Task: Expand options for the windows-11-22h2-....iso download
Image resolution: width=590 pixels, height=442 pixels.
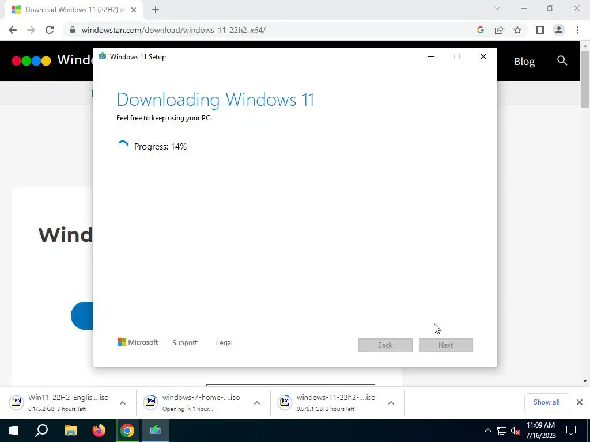Action: (x=391, y=403)
